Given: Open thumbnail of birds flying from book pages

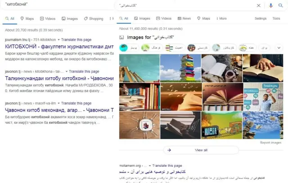Looking at the screenshot, I should (x=181, y=97).
